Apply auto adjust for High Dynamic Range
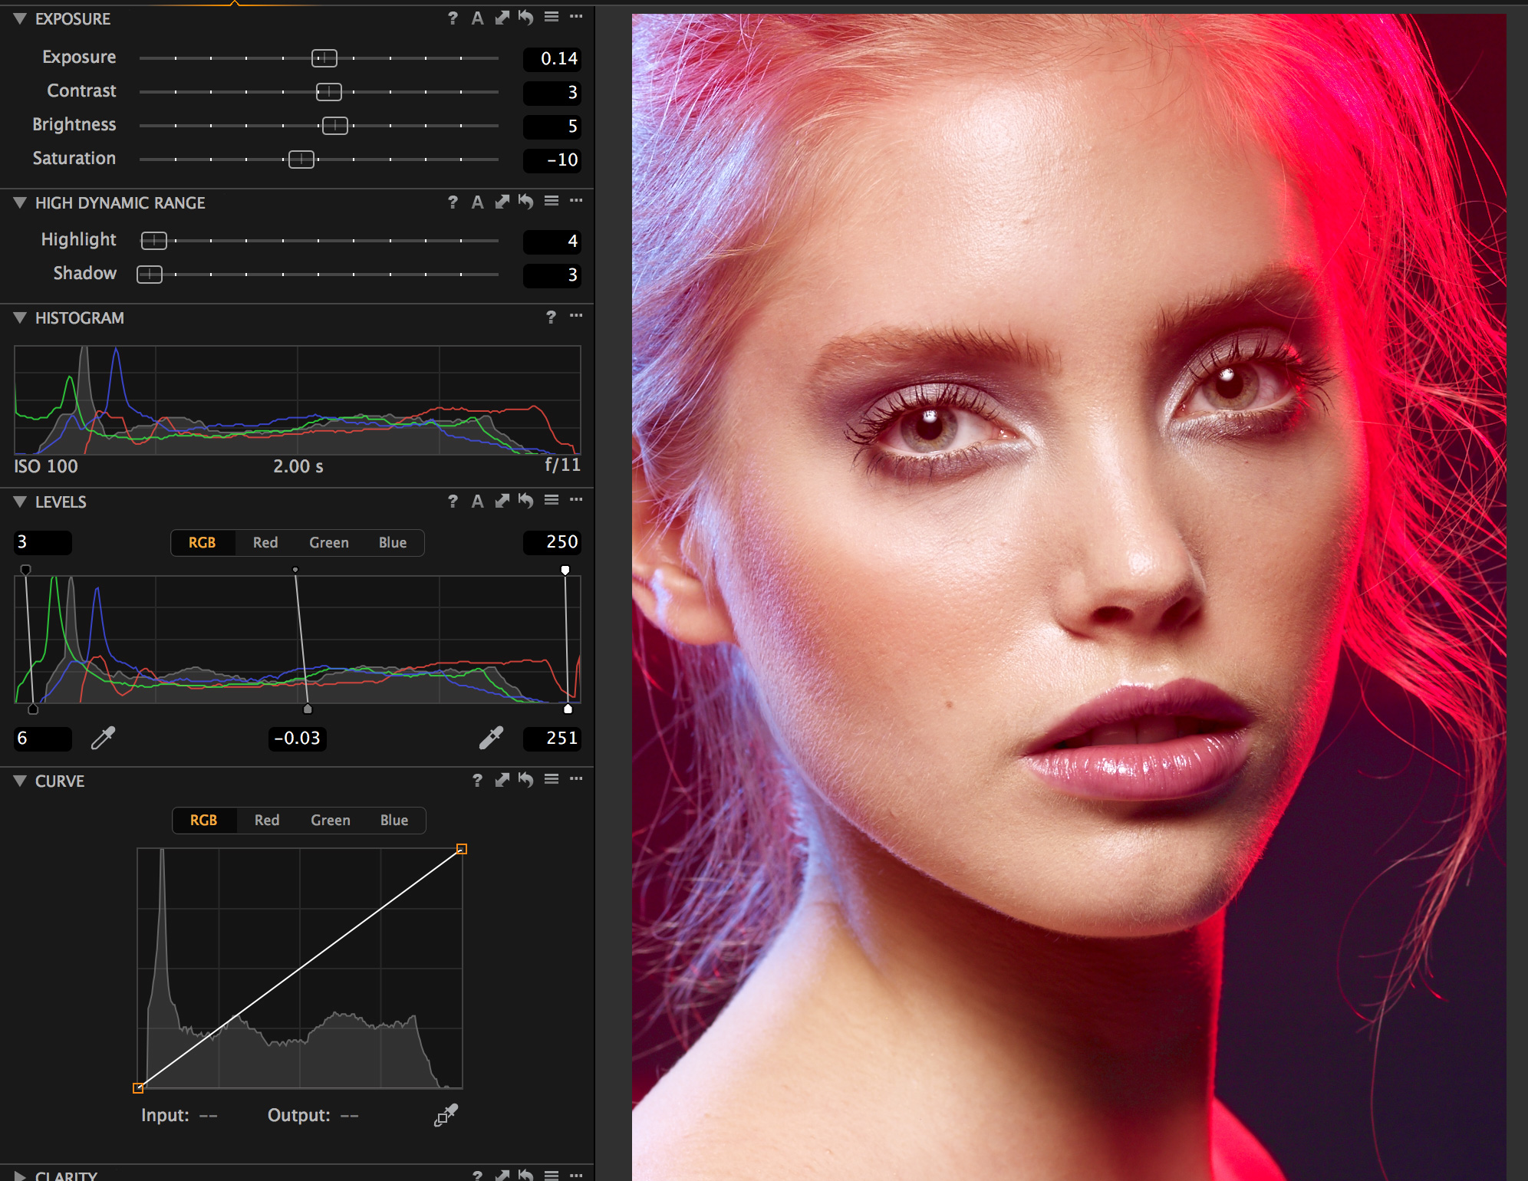The height and width of the screenshot is (1181, 1528). pos(477,202)
